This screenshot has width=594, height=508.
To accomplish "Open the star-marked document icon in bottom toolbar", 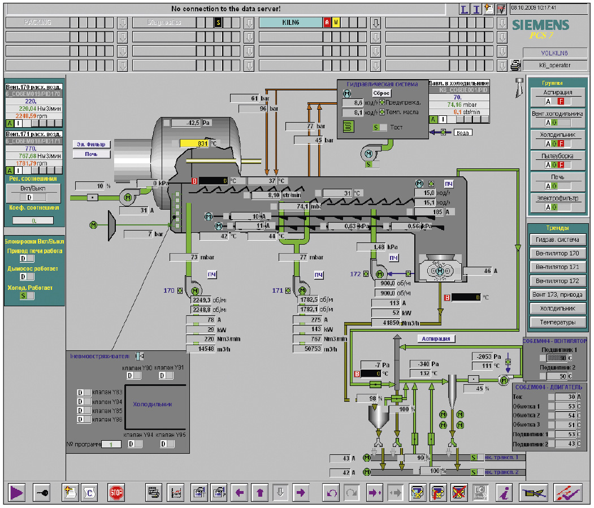I will [x=70, y=492].
